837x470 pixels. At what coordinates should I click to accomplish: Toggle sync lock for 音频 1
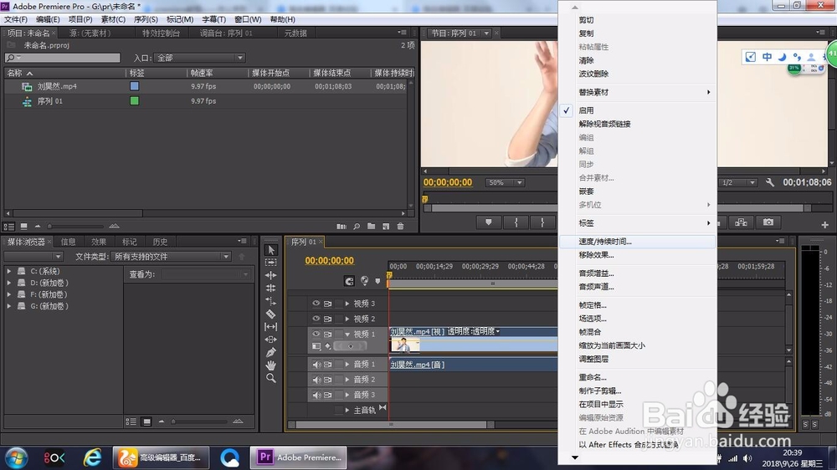point(328,365)
